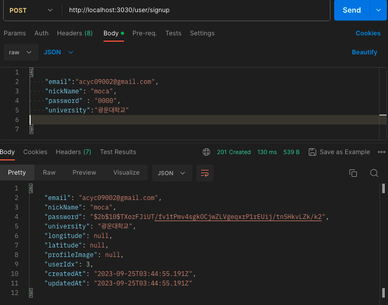Open the Send options dropdown arrow
This screenshot has height=305, width=388.
point(378,10)
